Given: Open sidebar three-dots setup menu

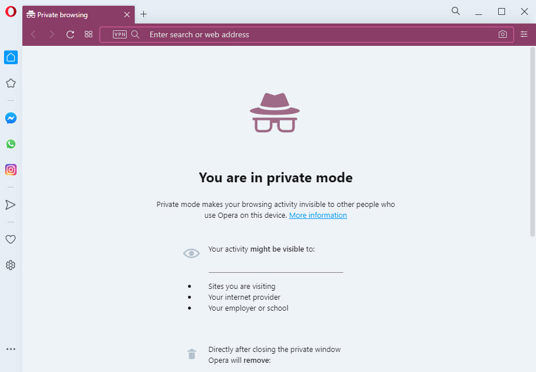Looking at the screenshot, I should click(11, 349).
